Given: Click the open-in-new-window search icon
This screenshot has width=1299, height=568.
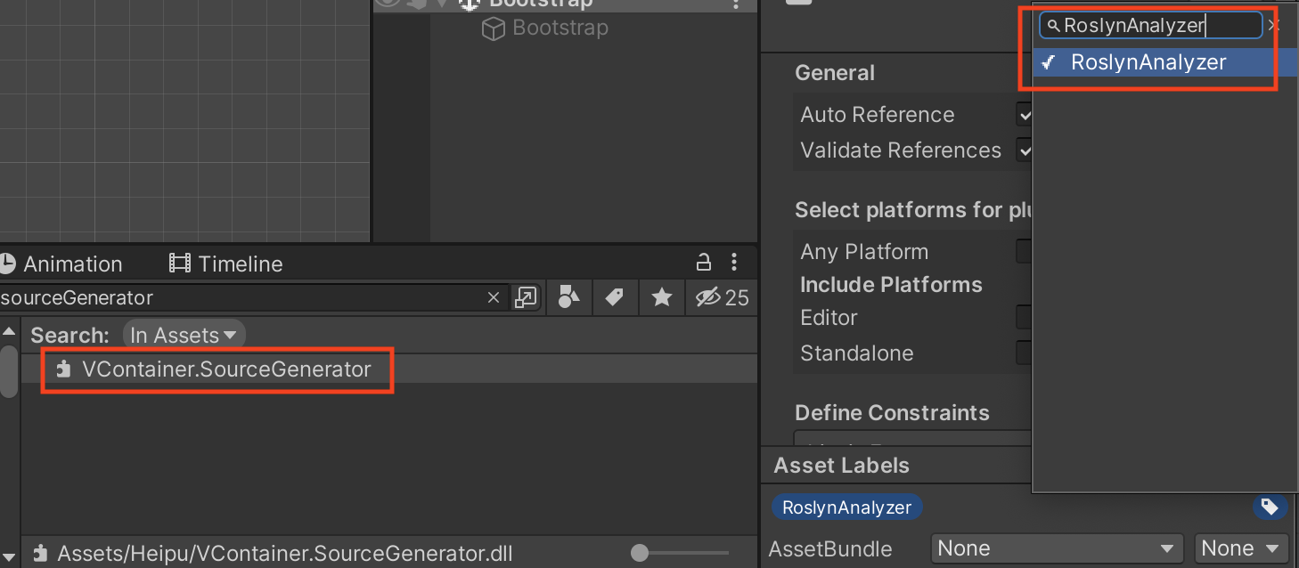Looking at the screenshot, I should pos(527,297).
